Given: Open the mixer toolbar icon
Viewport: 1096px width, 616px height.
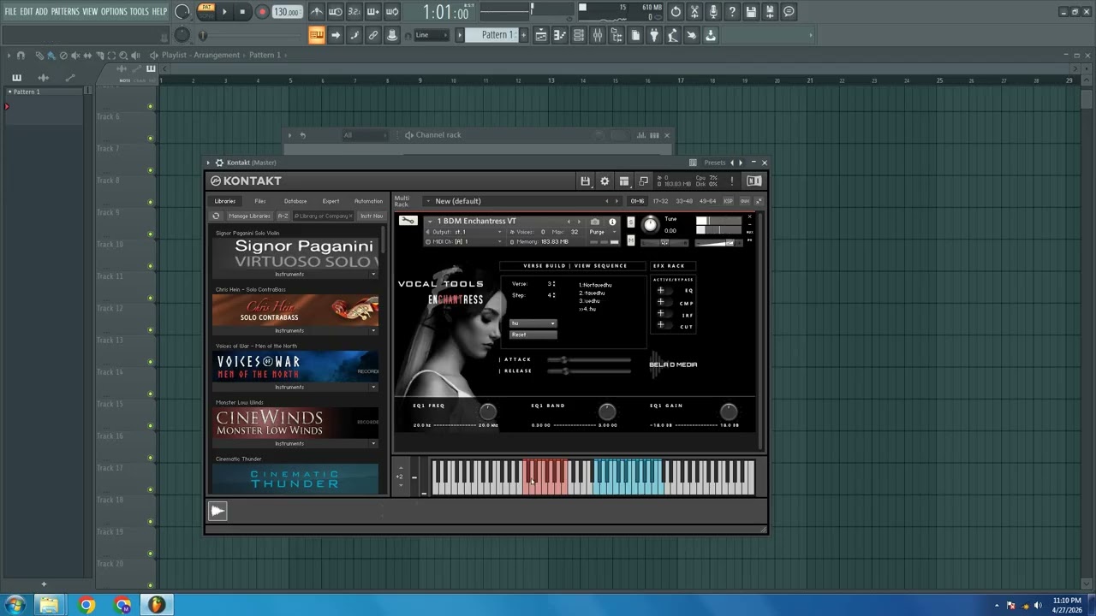Looking at the screenshot, I should click(598, 35).
